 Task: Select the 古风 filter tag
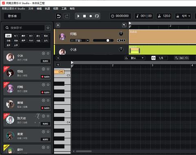pyautogui.click(x=46, y=40)
